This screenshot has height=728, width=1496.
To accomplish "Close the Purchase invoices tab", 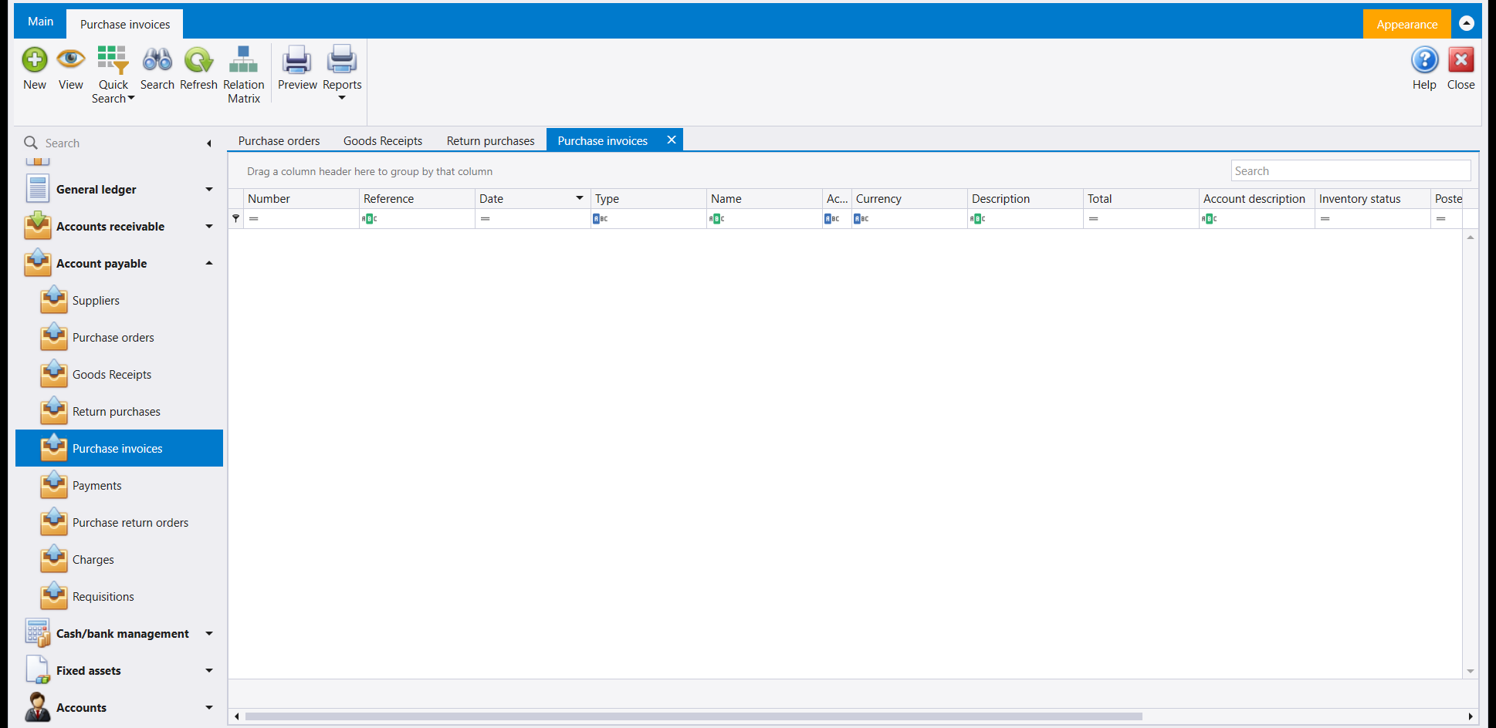I will [672, 140].
